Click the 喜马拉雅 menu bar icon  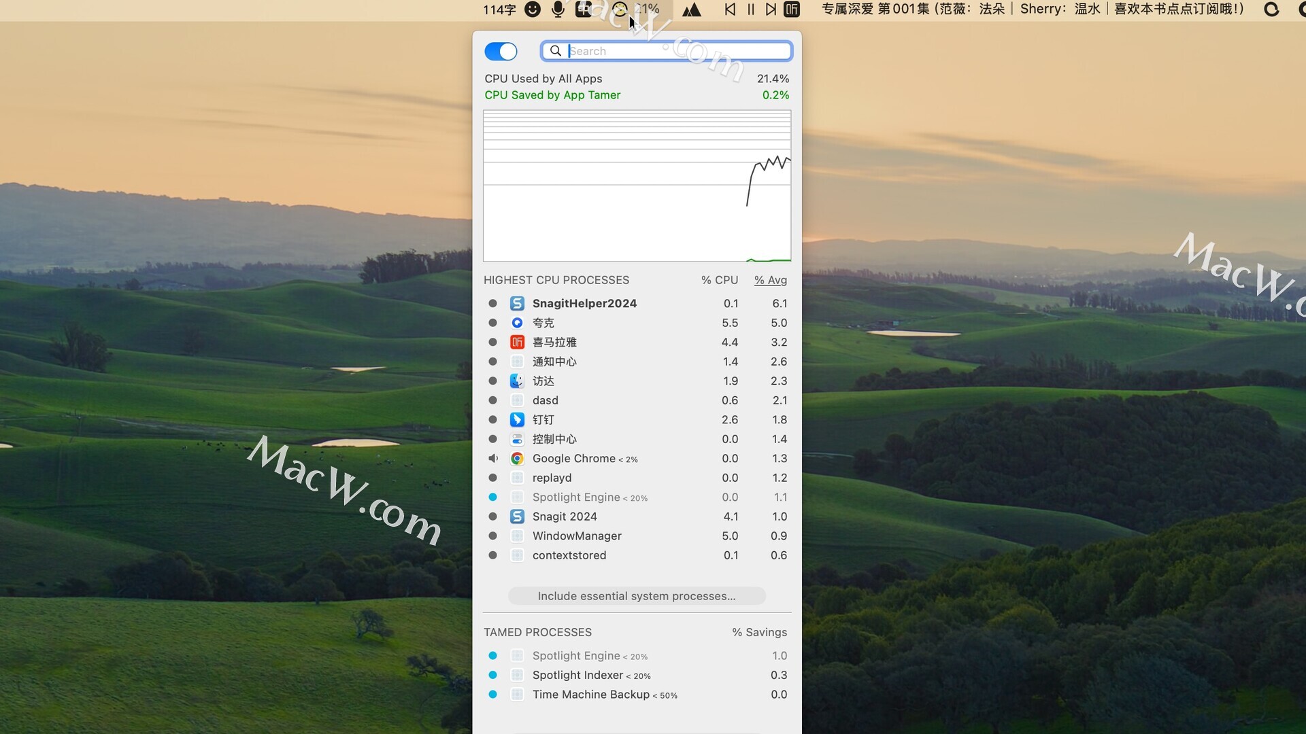[x=792, y=10]
